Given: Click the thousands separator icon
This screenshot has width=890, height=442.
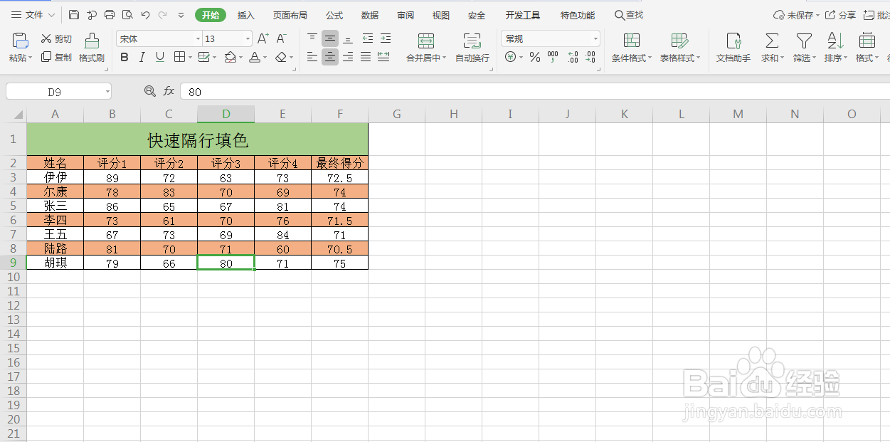Looking at the screenshot, I should tap(553, 57).
